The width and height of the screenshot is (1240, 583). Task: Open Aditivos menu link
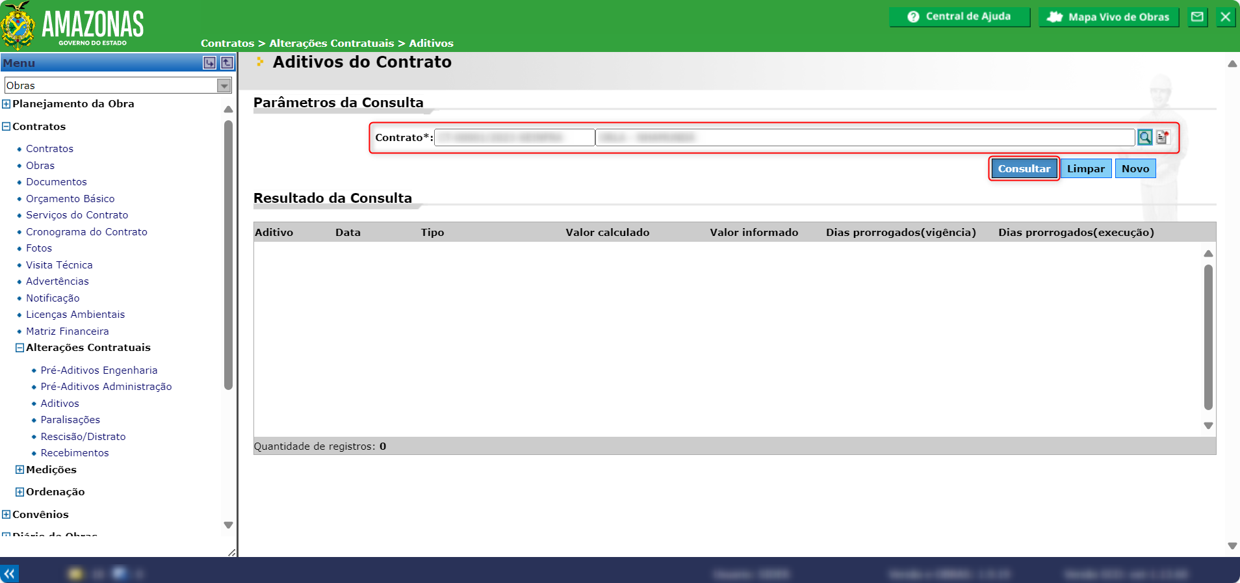(x=60, y=404)
